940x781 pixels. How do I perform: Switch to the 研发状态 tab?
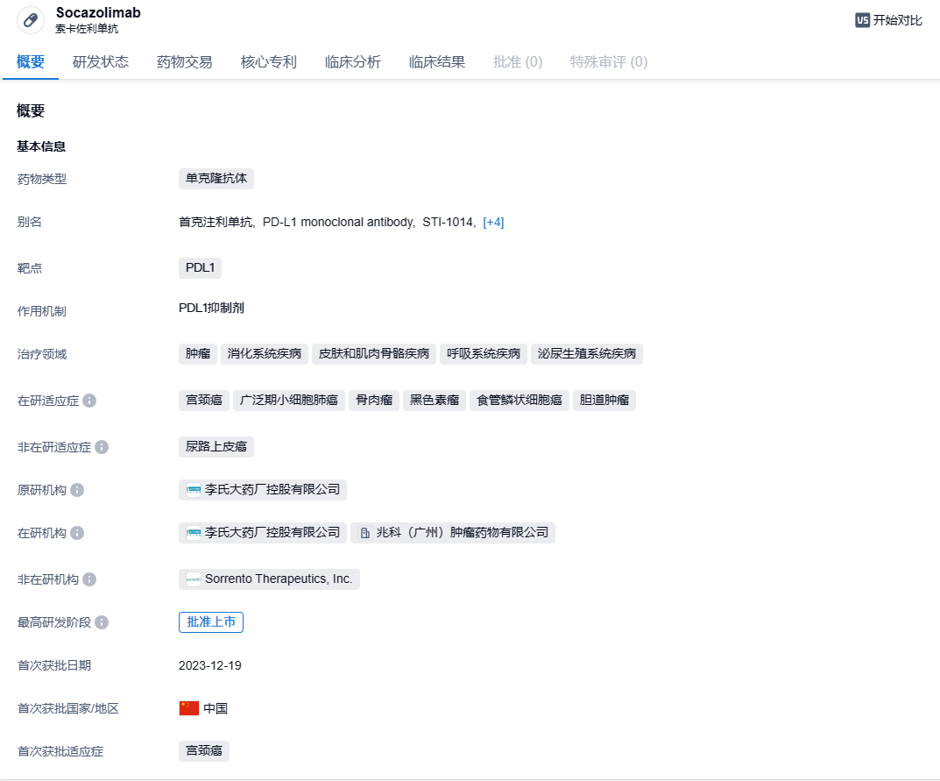click(101, 62)
